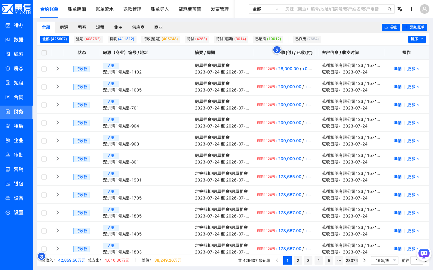
Task: Show more top menu items (ellipsis)
Action: pyautogui.click(x=242, y=9)
